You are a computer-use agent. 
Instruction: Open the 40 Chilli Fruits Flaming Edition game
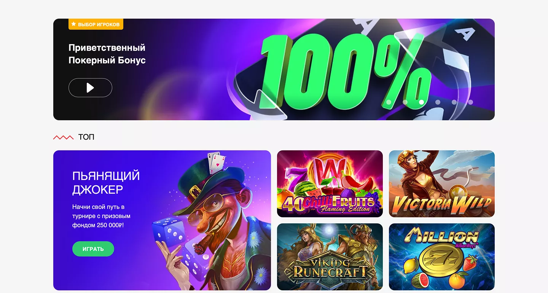tap(330, 184)
